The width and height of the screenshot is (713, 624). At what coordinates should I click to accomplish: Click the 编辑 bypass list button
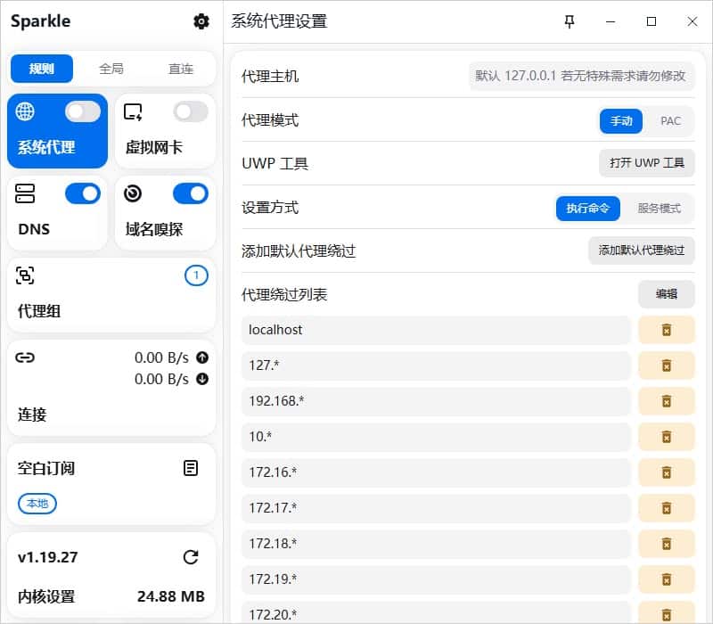point(667,294)
